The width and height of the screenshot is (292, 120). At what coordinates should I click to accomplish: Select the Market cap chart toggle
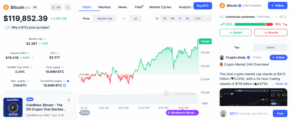click(x=105, y=19)
